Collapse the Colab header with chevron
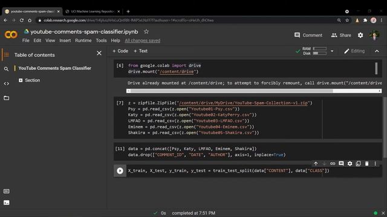Viewport: 387px width, 217px height. pos(377,51)
